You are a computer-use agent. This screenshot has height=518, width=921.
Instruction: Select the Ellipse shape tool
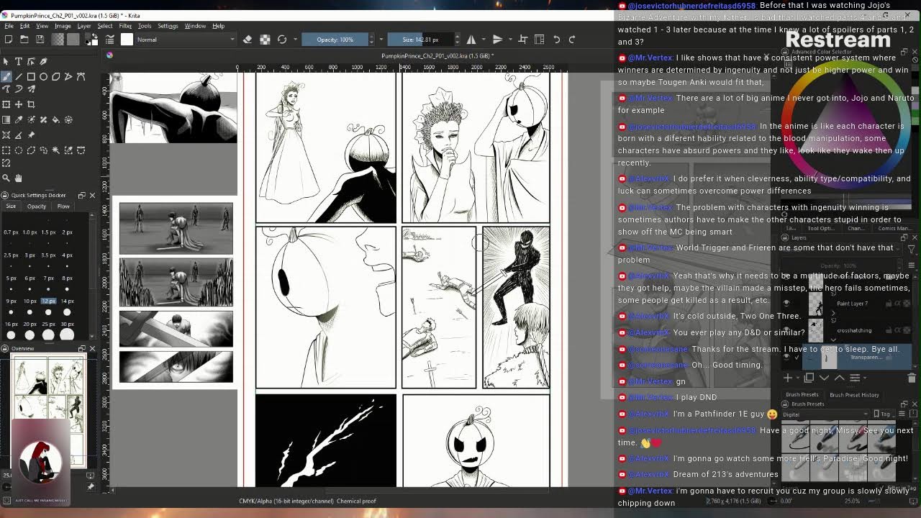point(43,76)
